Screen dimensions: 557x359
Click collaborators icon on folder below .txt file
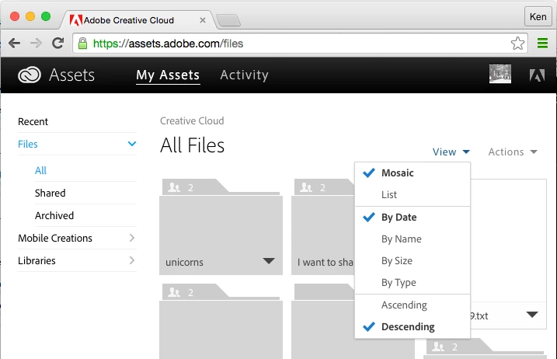coord(438,347)
